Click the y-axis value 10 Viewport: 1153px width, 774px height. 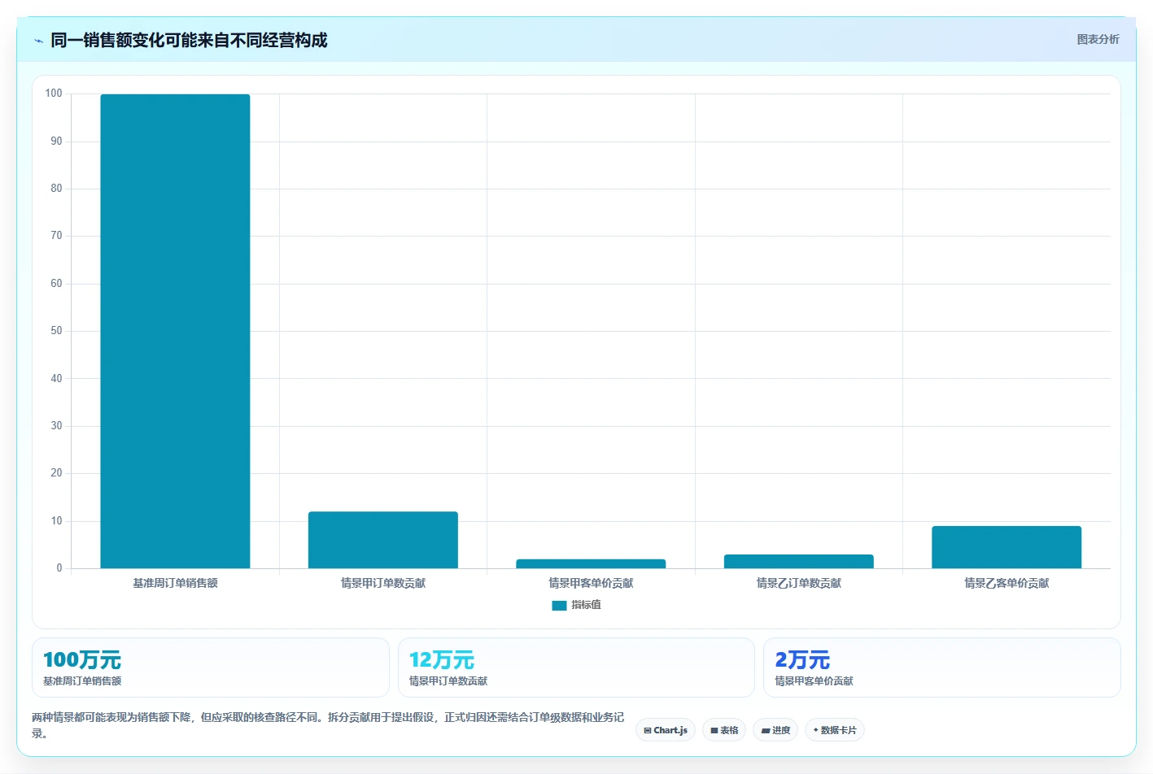tap(56, 521)
